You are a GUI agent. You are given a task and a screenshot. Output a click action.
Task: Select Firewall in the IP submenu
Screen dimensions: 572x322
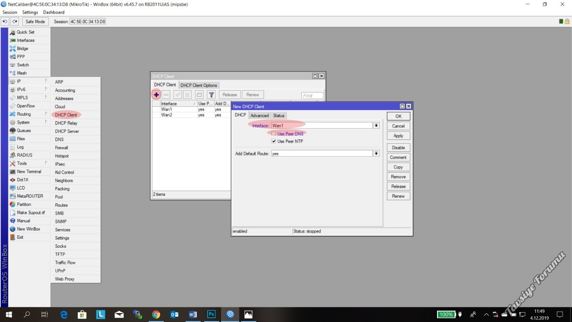[x=62, y=148]
